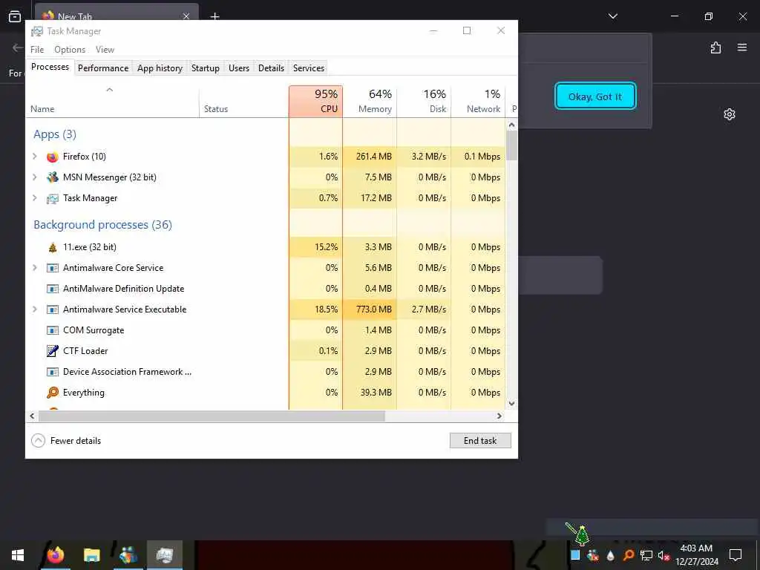Click the Task Manager taskbar button
Screen dimensions: 760x570
tap(165, 555)
